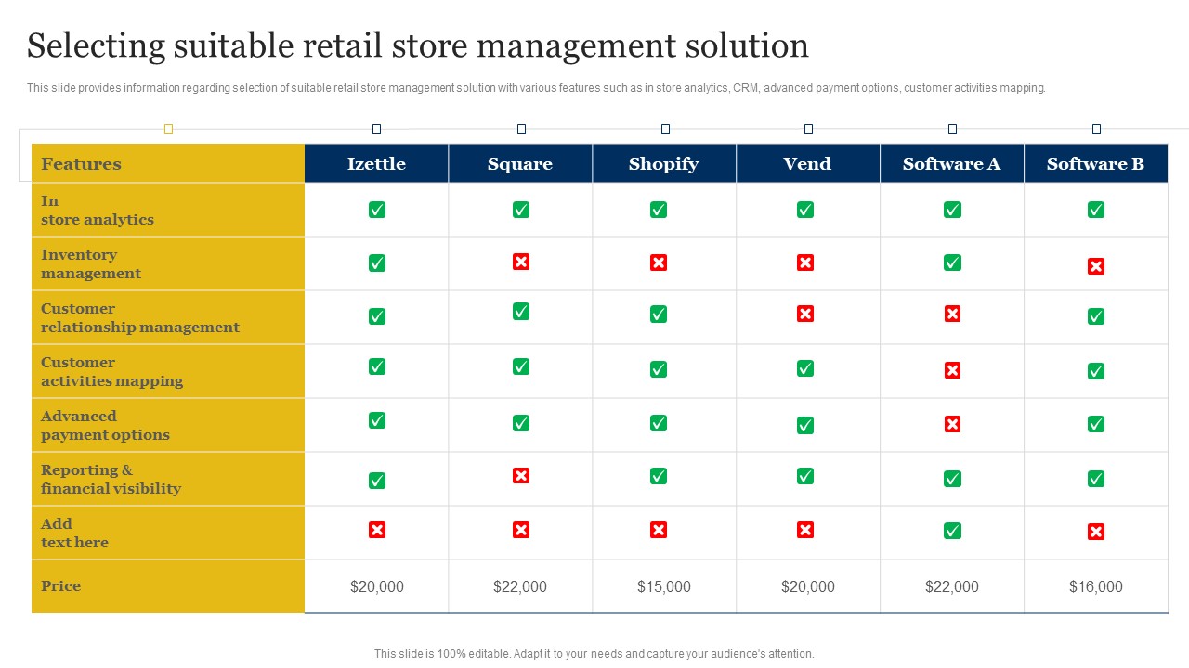The height and width of the screenshot is (668, 1189).
Task: Select Software A's green check in Add text here row
Action: tap(952, 531)
